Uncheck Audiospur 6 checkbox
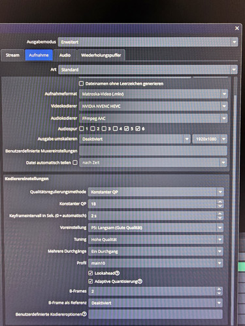Viewport: 245px width, 326px height. tap(138, 128)
